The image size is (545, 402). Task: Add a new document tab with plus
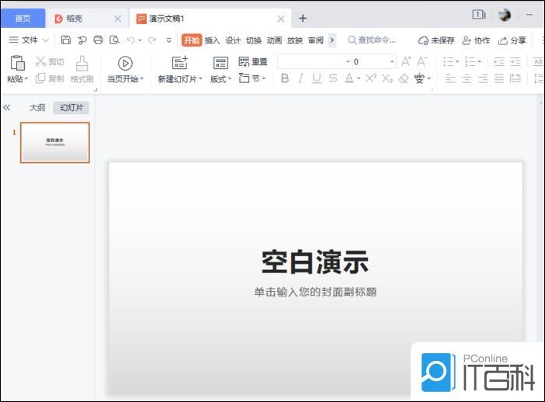point(303,18)
